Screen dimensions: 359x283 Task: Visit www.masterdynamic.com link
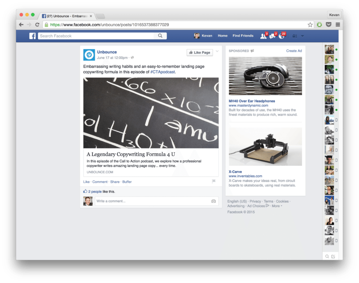pos(249,105)
